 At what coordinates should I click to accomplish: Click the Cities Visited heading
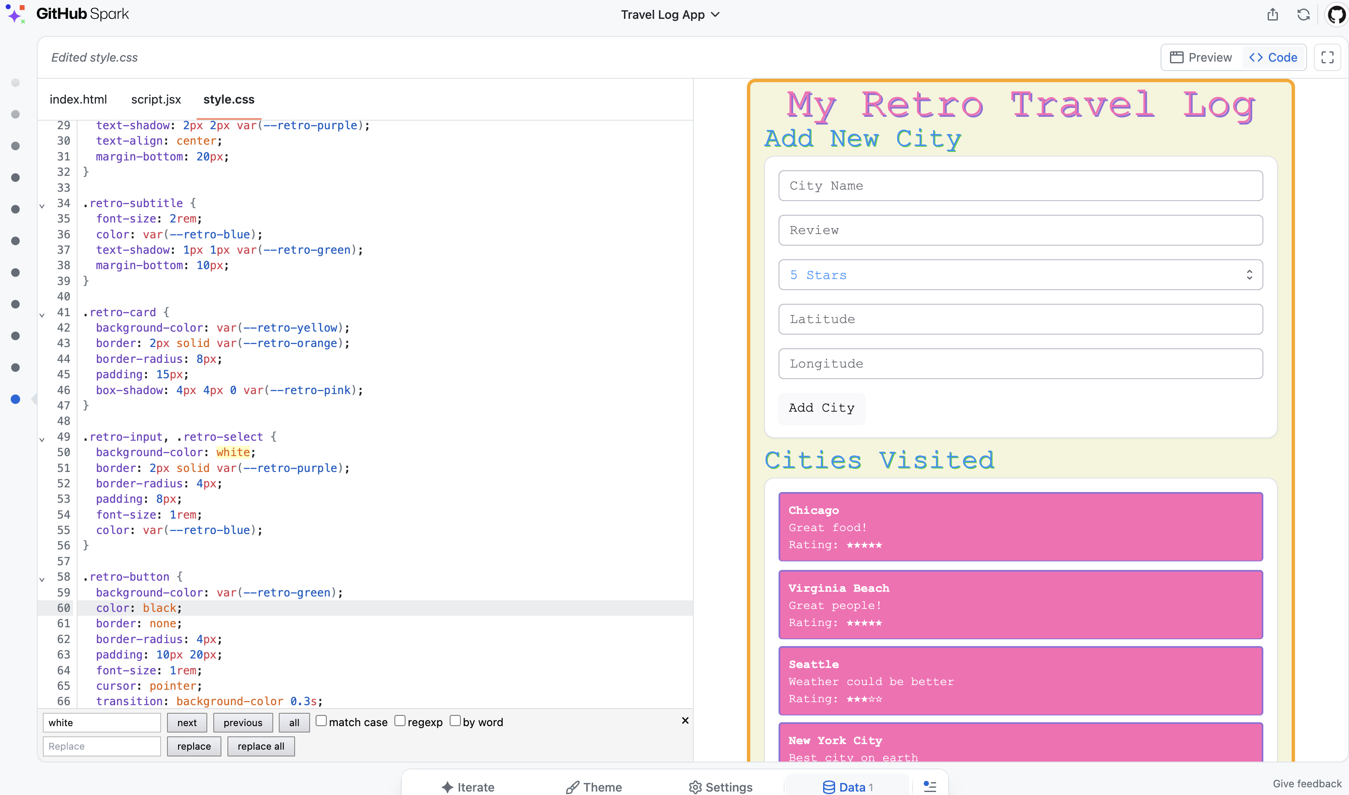coord(879,460)
